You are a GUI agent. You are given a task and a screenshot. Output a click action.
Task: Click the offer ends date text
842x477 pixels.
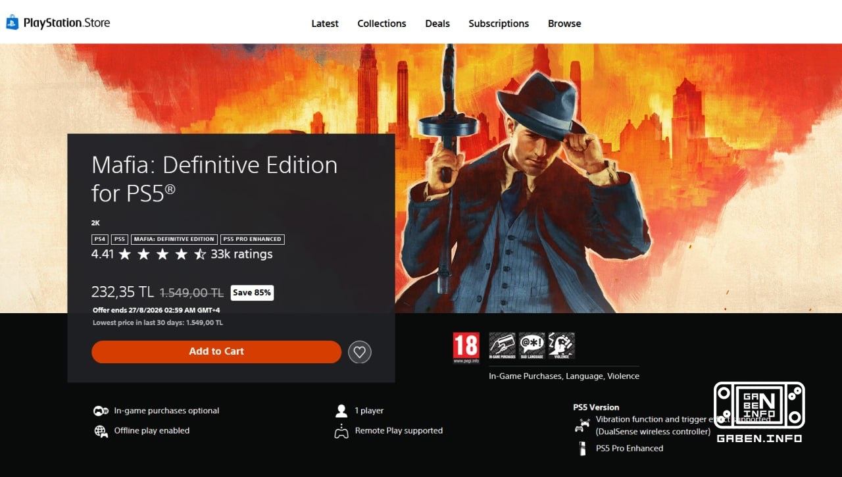[157, 310]
